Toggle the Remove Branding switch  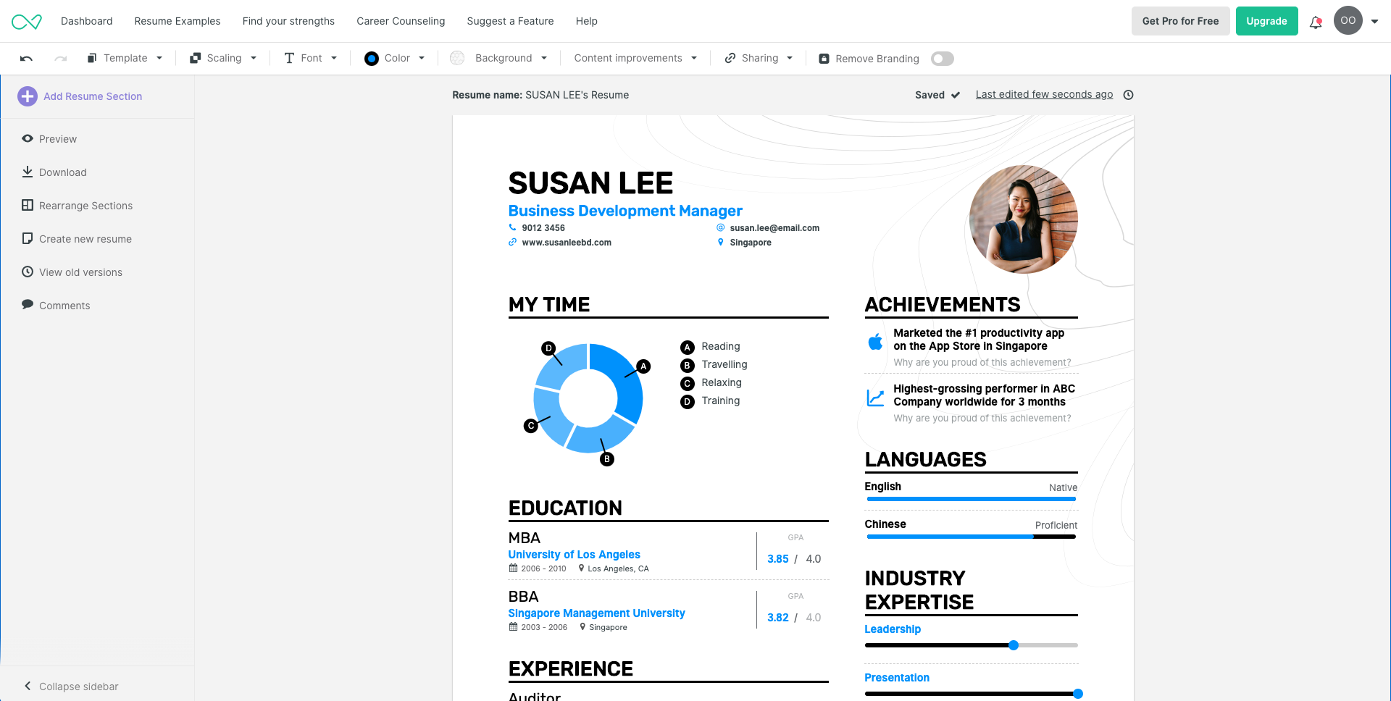point(942,59)
